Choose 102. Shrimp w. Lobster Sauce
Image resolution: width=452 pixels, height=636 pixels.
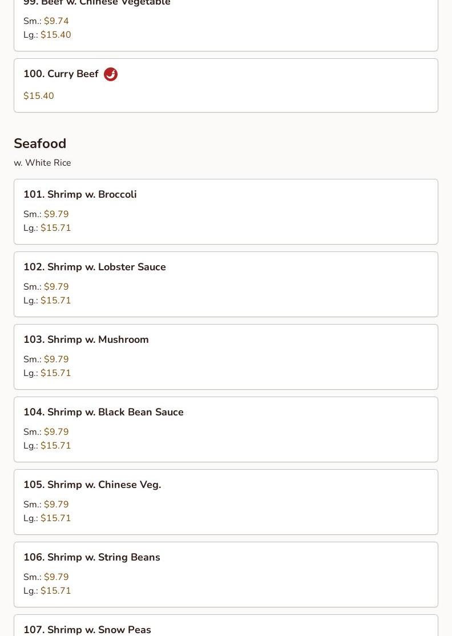coord(226,285)
